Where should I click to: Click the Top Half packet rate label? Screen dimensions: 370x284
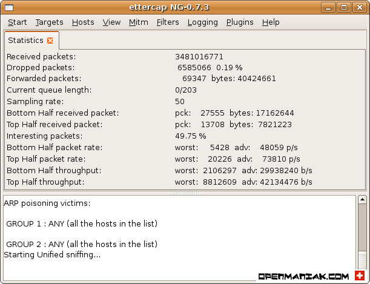click(46, 159)
